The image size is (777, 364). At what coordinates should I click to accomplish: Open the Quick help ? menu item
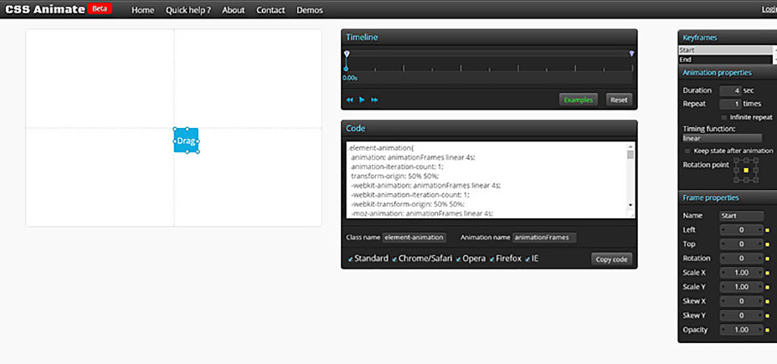[x=188, y=10]
